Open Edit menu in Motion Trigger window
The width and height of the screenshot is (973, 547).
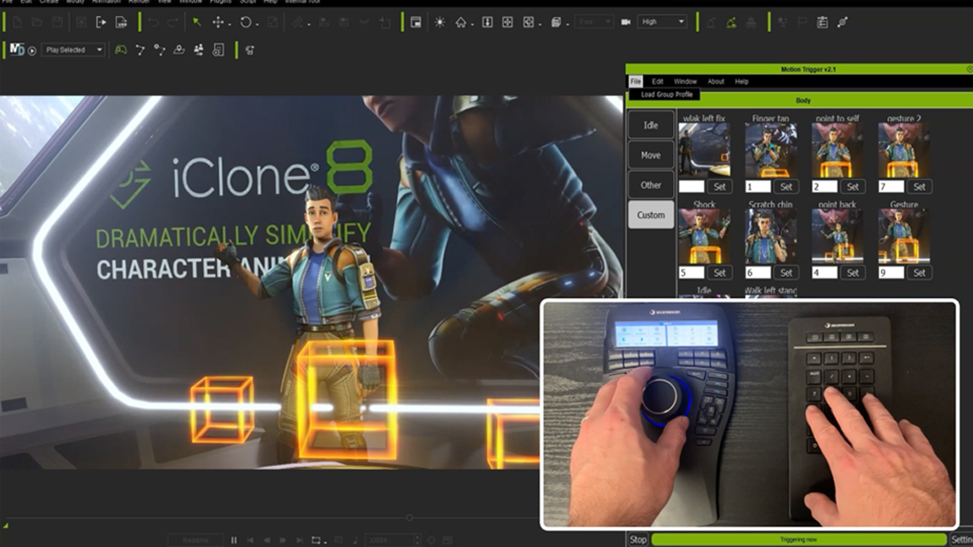657,81
